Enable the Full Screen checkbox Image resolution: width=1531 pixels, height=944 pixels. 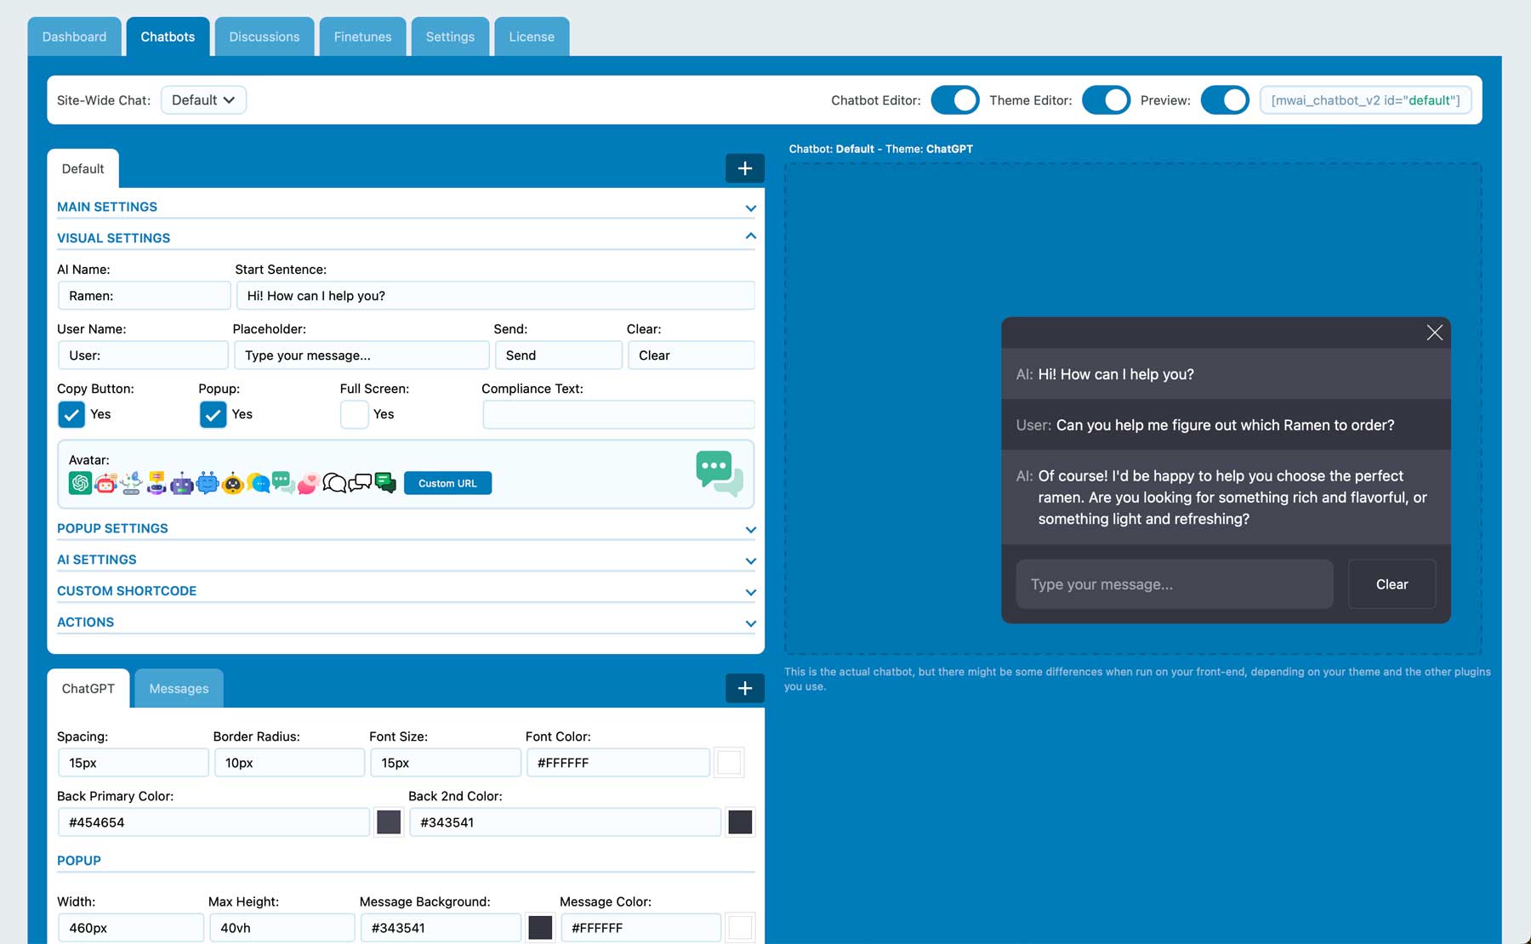pyautogui.click(x=354, y=414)
